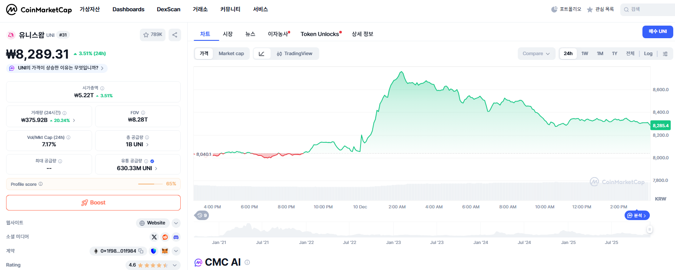Click the share icon next to UNI watchlist count

click(175, 35)
